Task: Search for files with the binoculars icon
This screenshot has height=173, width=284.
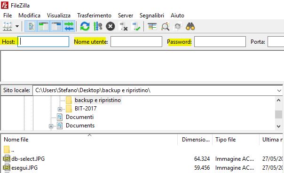Action: [x=190, y=26]
